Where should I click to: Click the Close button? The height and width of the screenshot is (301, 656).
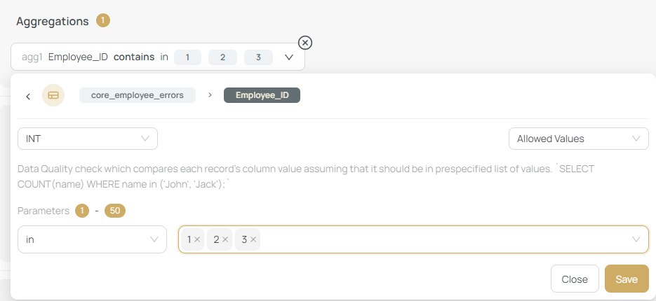pyautogui.click(x=575, y=279)
